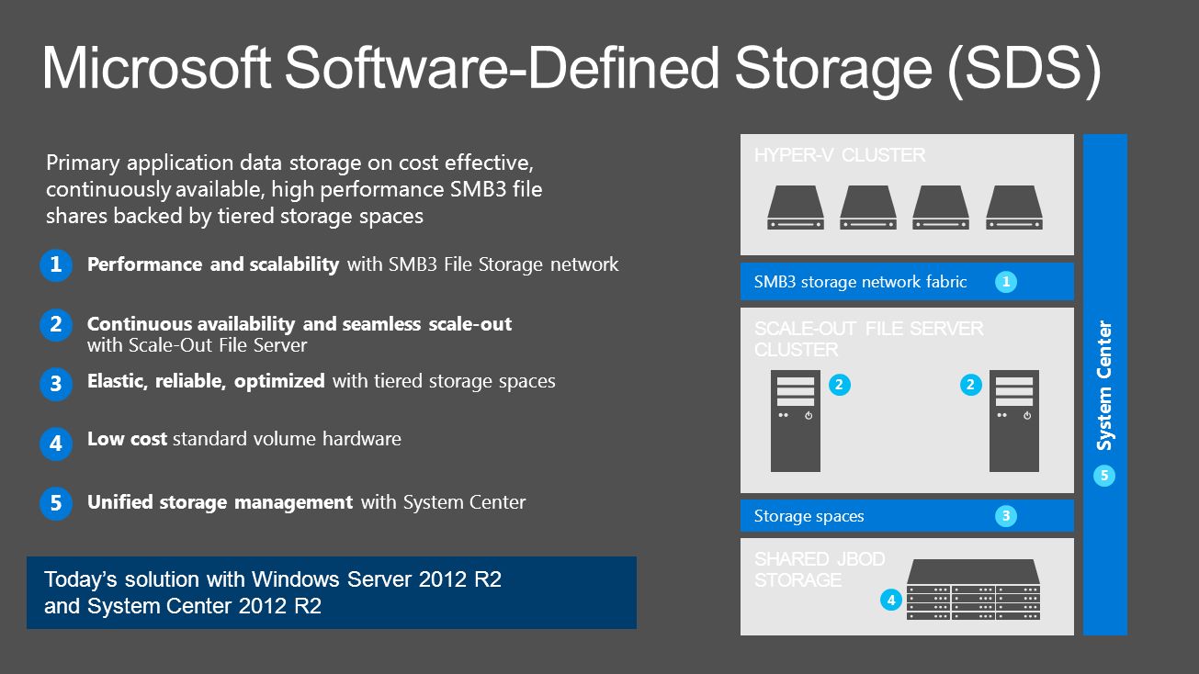Select the right Scale-Out File Server tower icon
1199x674 pixels.
pos(1014,421)
